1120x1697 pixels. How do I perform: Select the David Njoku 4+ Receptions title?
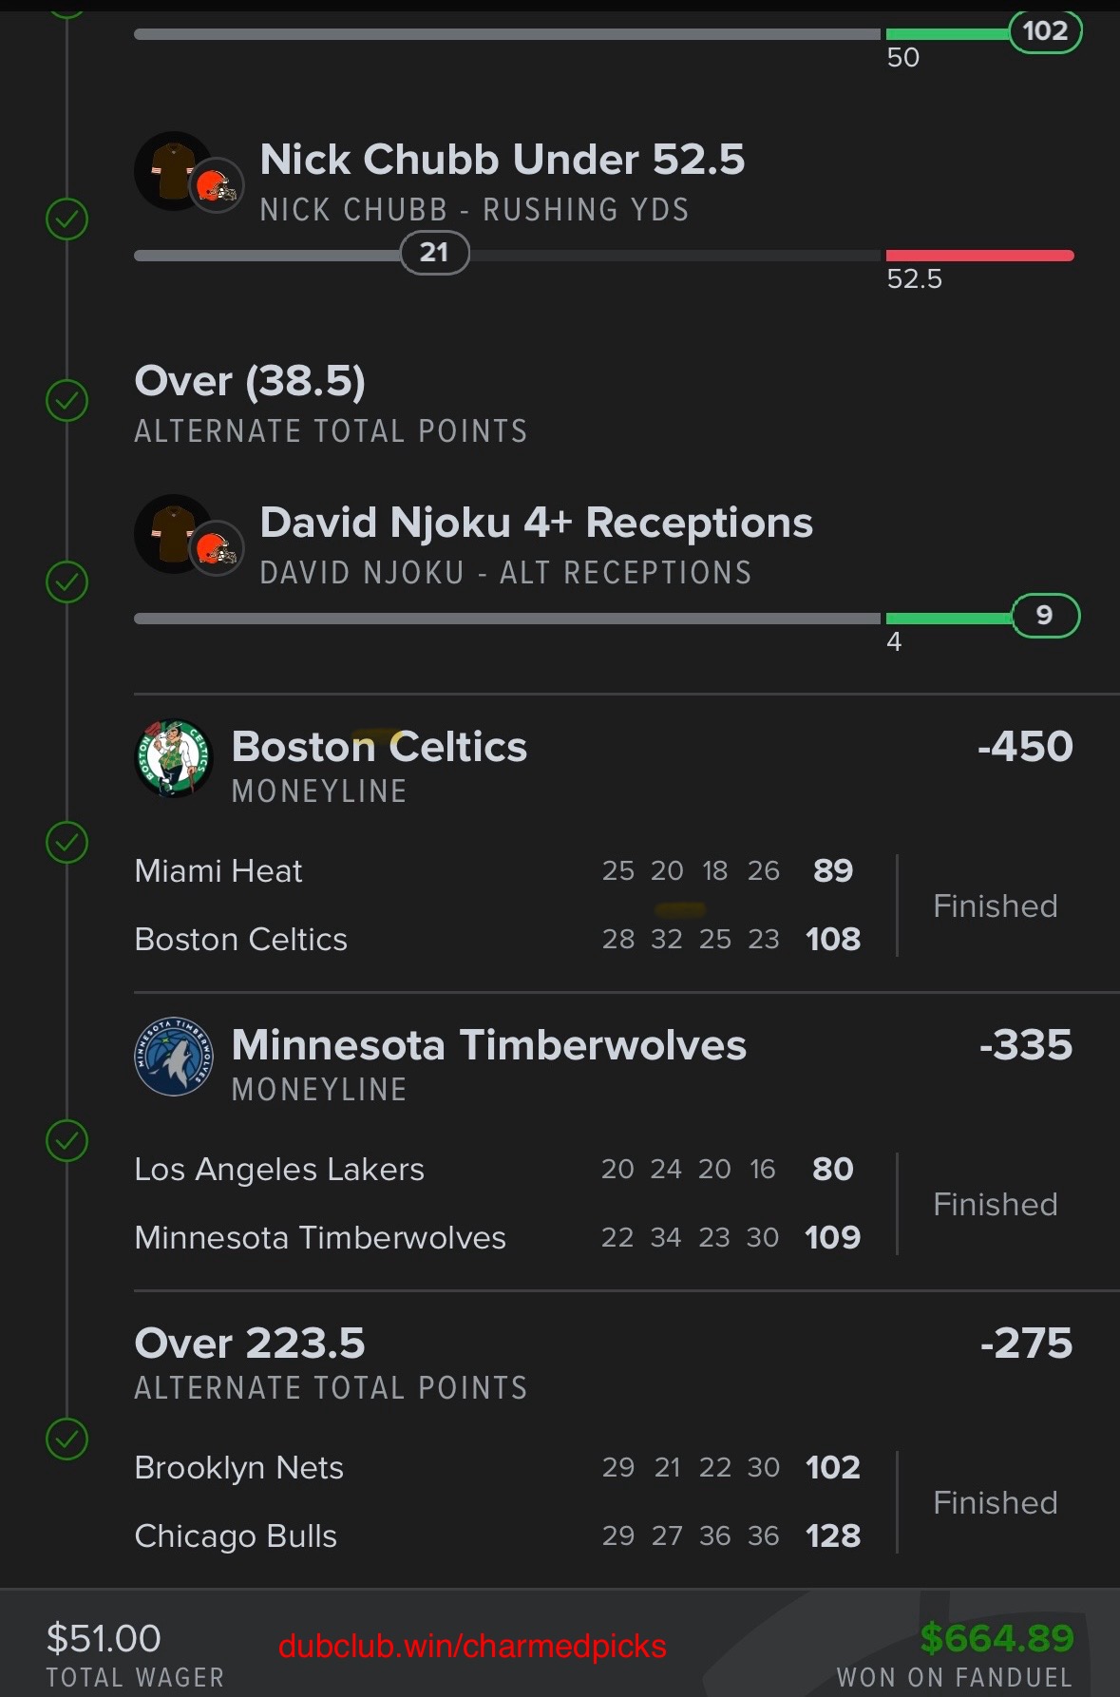pyautogui.click(x=537, y=523)
